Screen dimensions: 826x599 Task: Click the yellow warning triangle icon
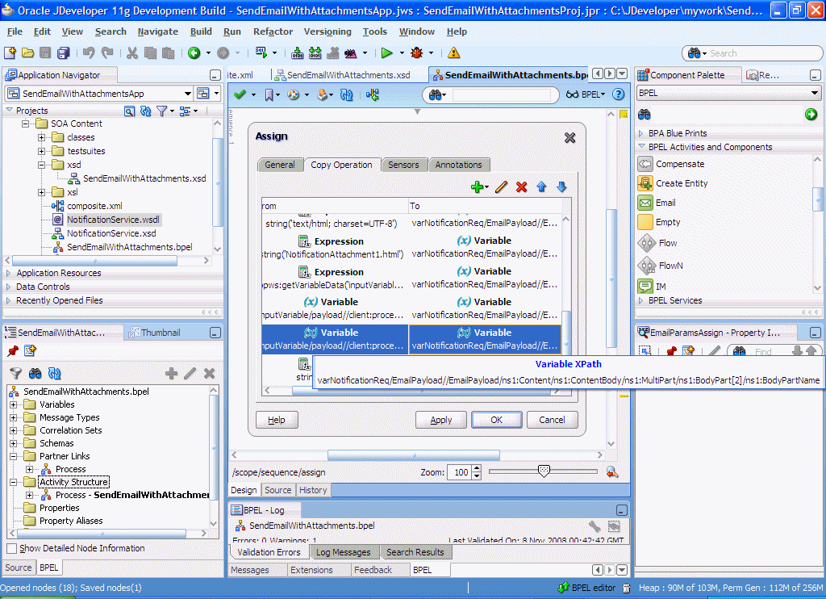[453, 52]
